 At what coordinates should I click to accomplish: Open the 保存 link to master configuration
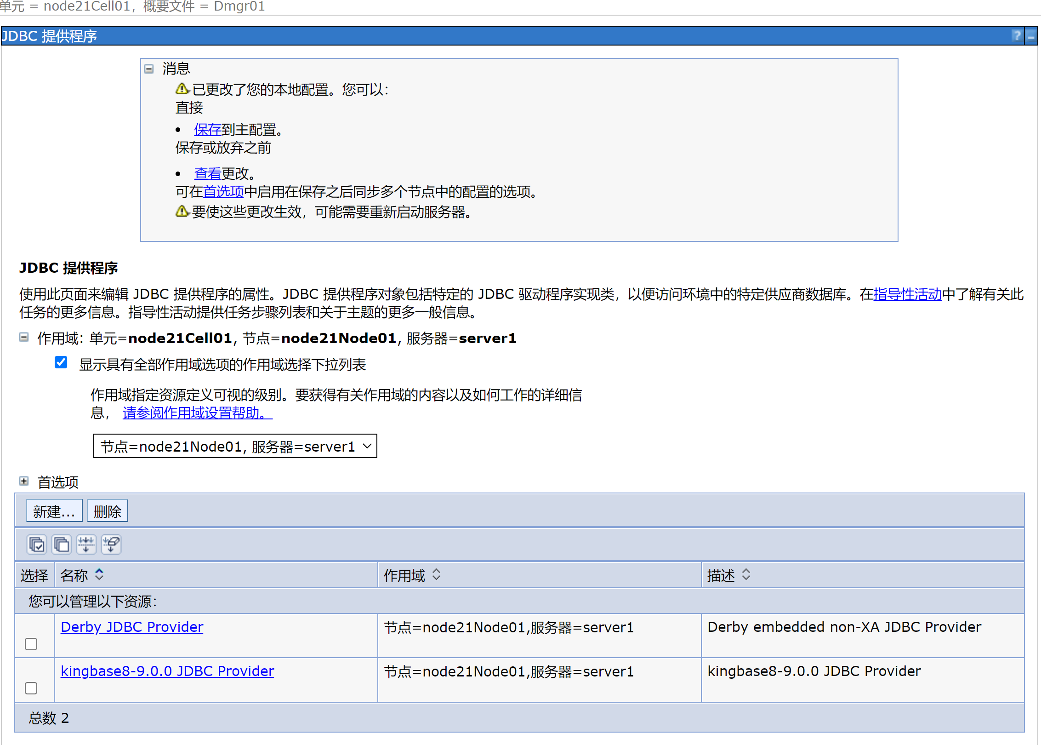tap(207, 130)
